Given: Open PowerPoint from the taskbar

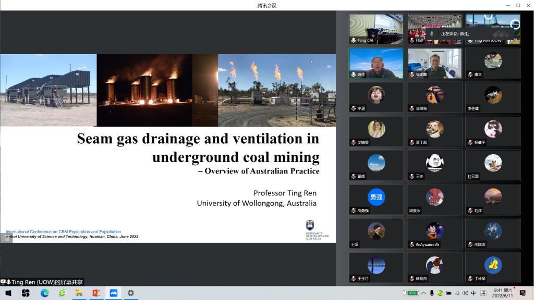Looking at the screenshot, I should tap(96, 293).
